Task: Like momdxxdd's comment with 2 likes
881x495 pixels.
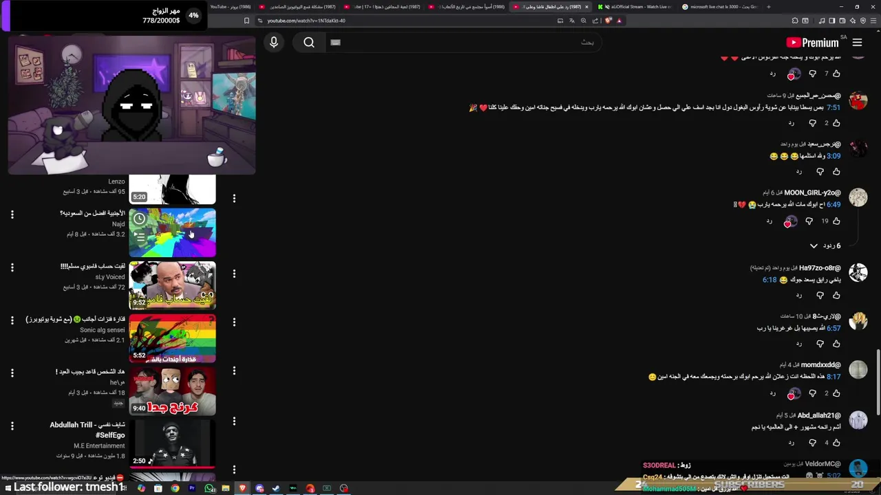Action: pos(836,393)
